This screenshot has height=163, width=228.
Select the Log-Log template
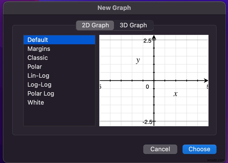pyautogui.click(x=59, y=85)
